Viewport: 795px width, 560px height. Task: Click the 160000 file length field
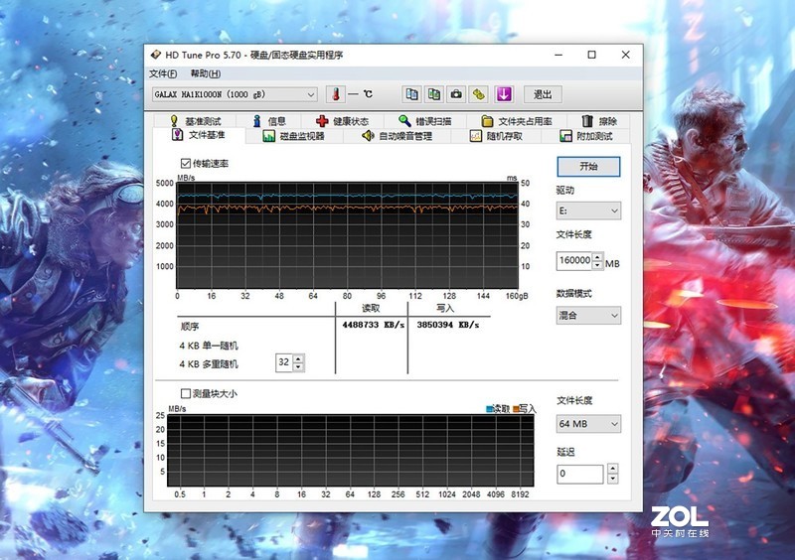tap(574, 260)
